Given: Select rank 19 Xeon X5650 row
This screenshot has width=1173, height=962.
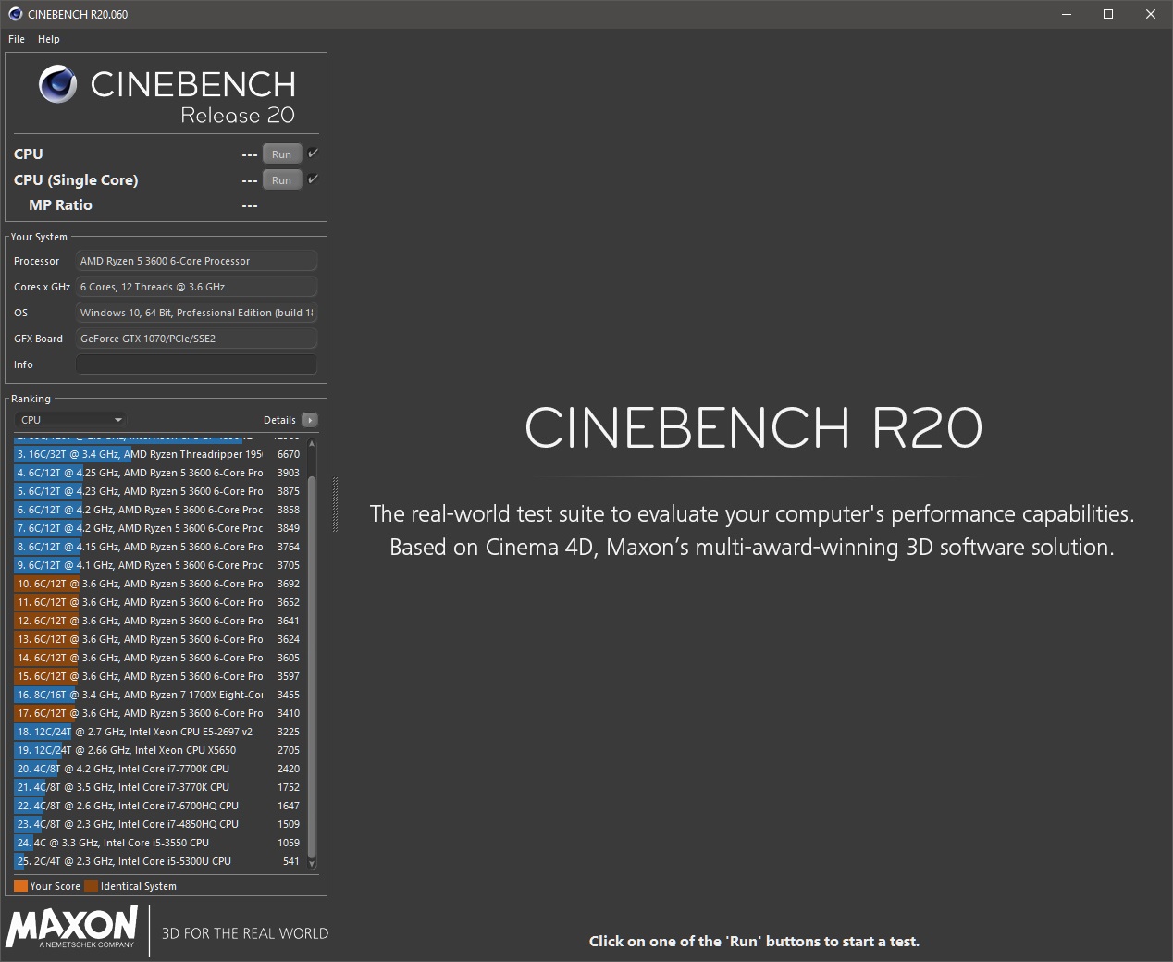Looking at the screenshot, I should [x=158, y=750].
